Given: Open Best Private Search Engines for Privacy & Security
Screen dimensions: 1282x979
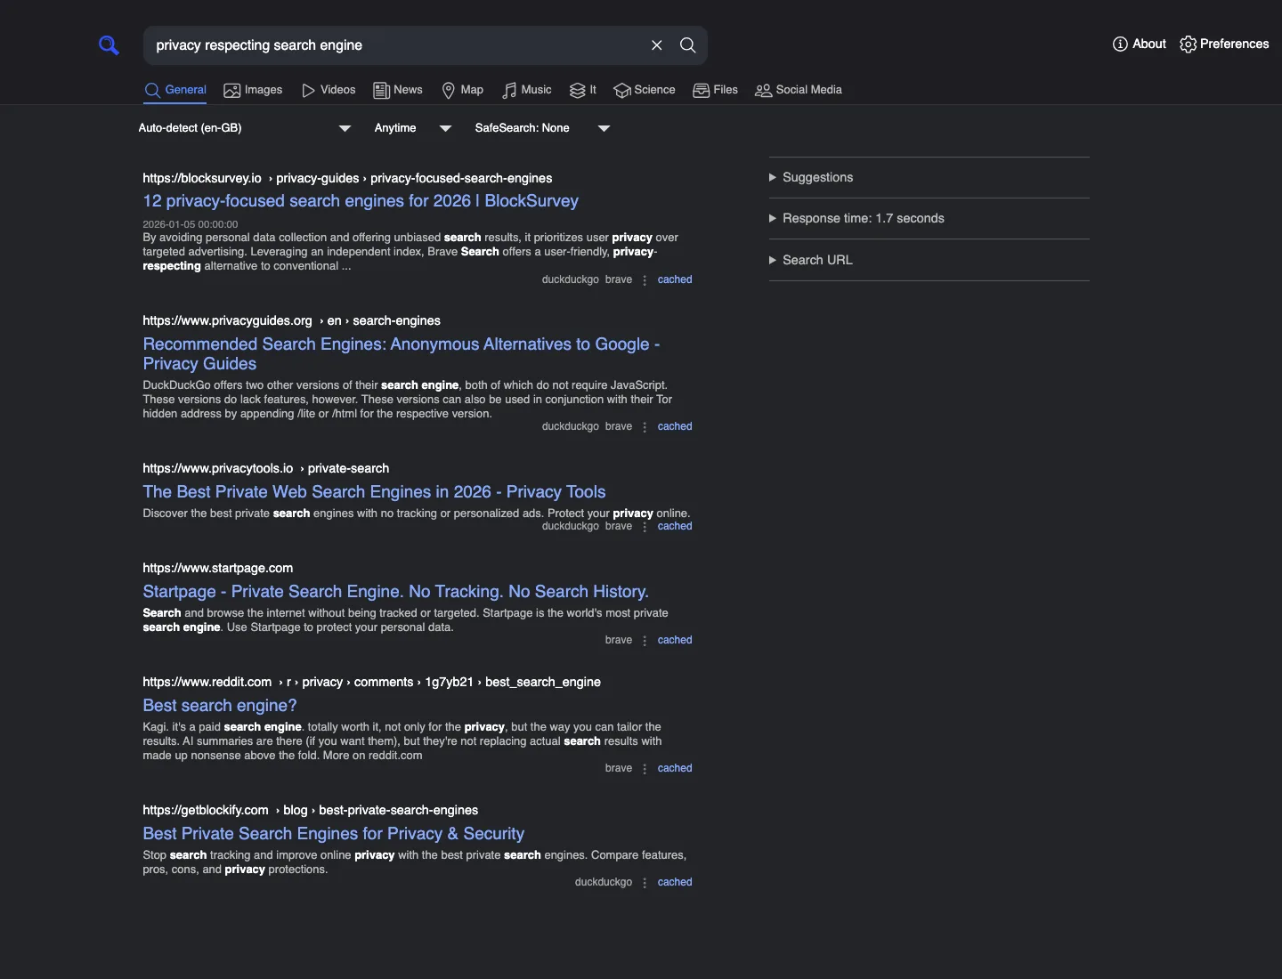Looking at the screenshot, I should (x=333, y=834).
